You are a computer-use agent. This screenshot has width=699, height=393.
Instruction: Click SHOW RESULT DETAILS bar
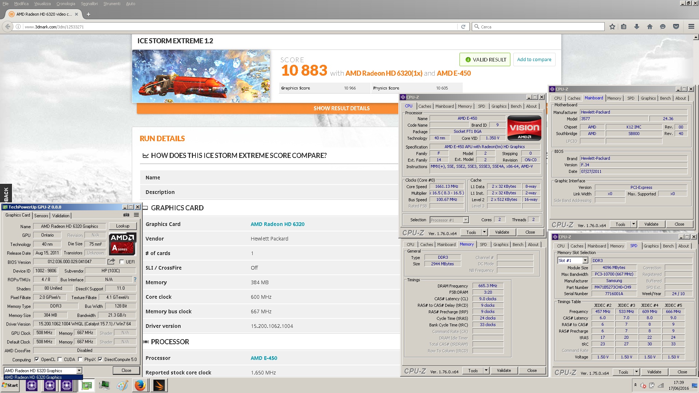tap(341, 108)
